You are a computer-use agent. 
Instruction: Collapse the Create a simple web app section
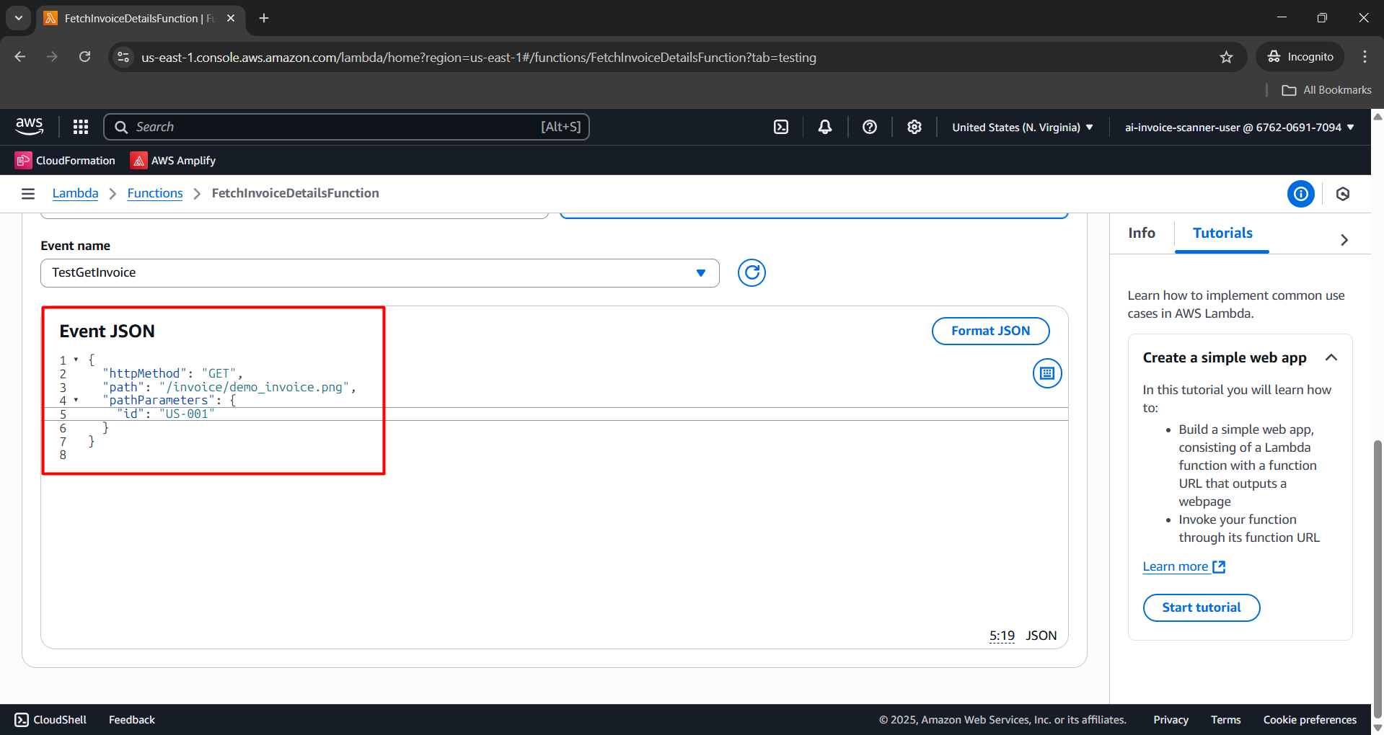point(1331,357)
